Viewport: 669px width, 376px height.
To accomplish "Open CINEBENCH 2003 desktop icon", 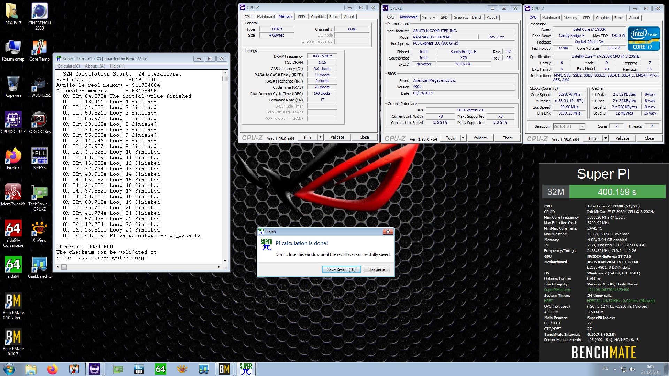I will click(x=39, y=16).
